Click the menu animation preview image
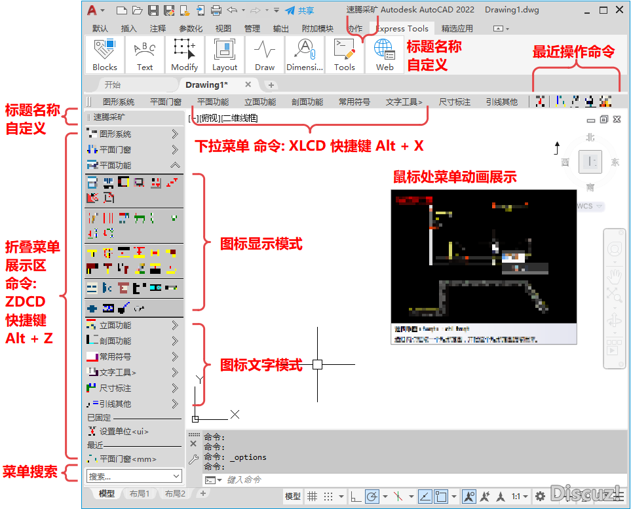The image size is (631, 509). tap(484, 256)
